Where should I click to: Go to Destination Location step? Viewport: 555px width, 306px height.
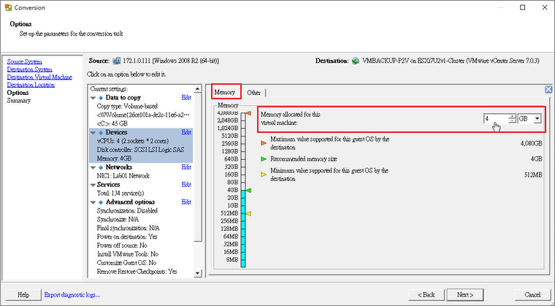pos(31,85)
